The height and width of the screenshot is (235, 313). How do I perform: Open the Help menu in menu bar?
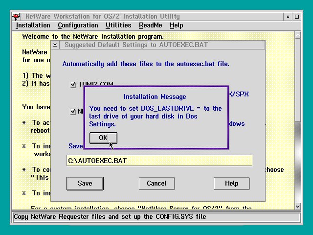click(x=176, y=25)
